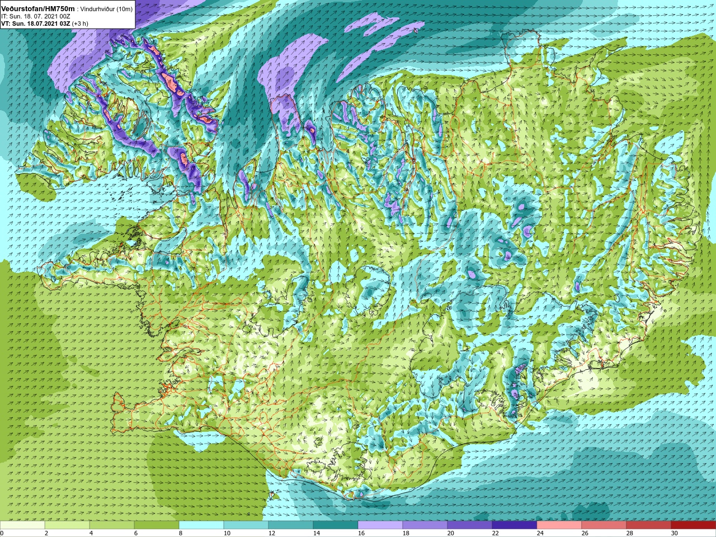Click the legend scale label '22'

[496, 533]
